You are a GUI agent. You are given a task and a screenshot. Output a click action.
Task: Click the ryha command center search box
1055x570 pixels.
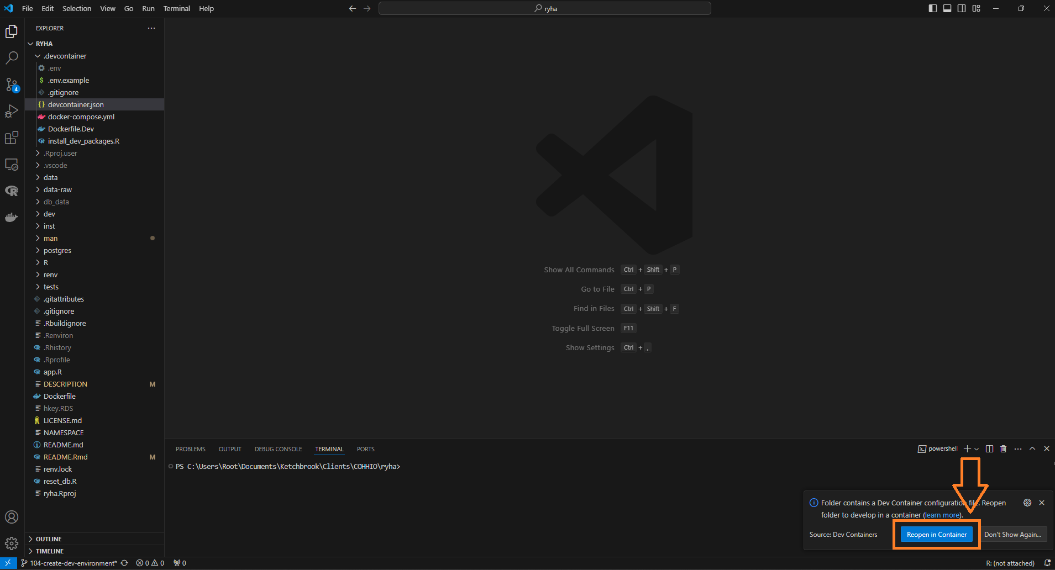click(545, 8)
